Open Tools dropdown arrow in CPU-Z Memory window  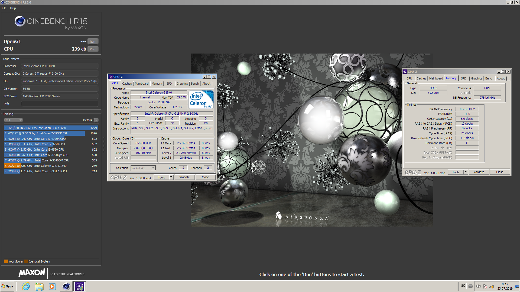pyautogui.click(x=466, y=172)
